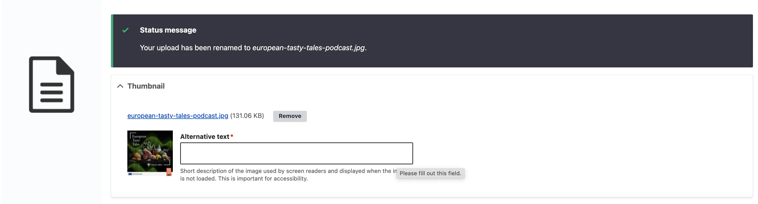Click the podcast cover image preview
This screenshot has width=758, height=204.
150,153
